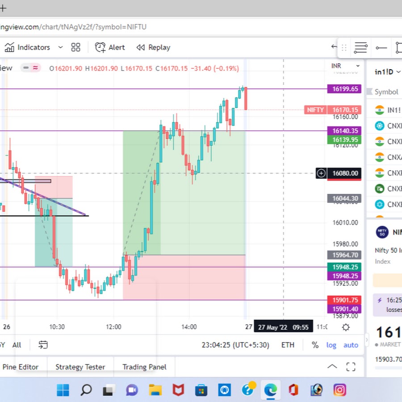Create a new Alert
402x402 pixels.
[110, 47]
